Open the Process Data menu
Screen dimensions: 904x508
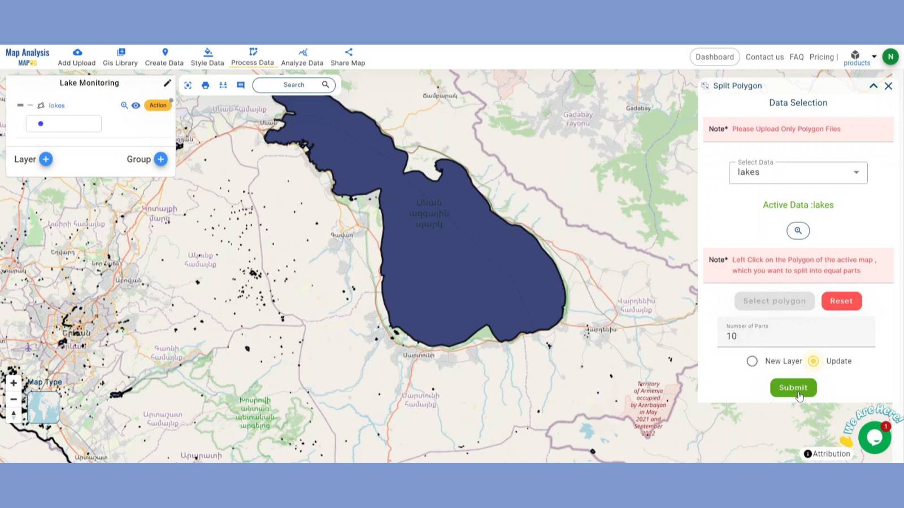(x=253, y=57)
